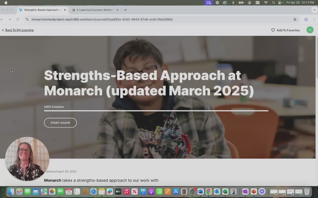The height and width of the screenshot is (198, 318).
Task: Click the page vertical scrollbar
Action: coord(317,57)
